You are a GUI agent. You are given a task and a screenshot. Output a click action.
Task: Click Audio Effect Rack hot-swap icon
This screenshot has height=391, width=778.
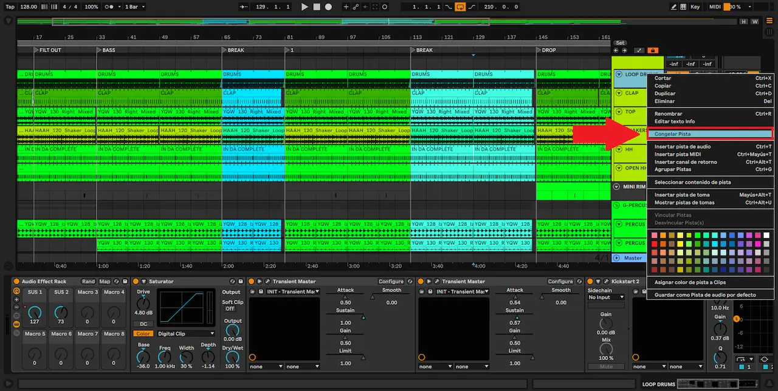point(117,281)
